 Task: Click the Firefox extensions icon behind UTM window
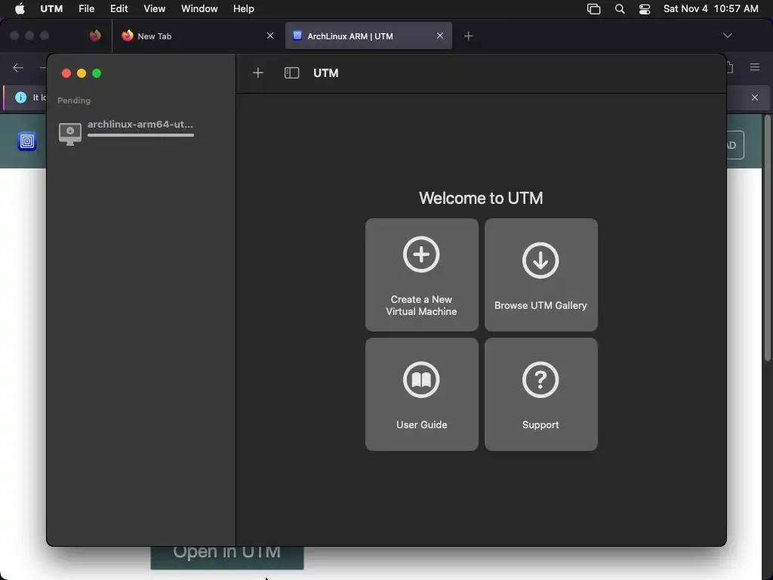coord(730,67)
